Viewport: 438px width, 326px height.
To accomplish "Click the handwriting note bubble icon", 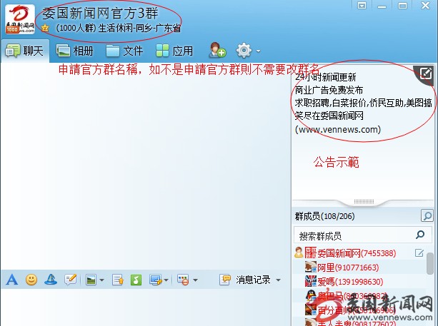I will click(x=70, y=280).
